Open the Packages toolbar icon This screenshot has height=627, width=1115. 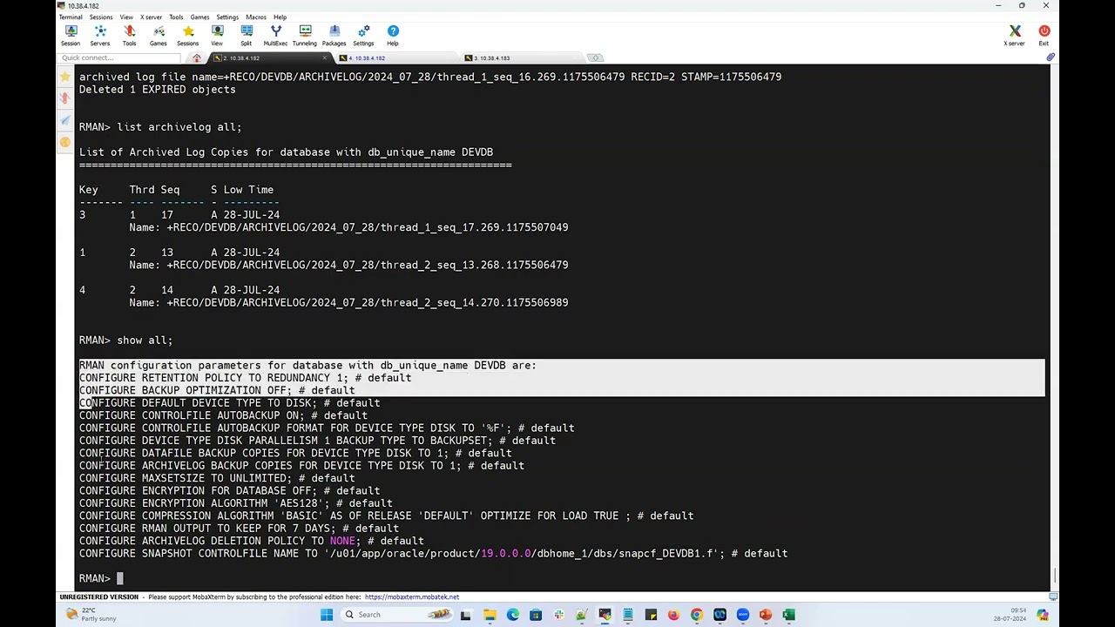pos(334,36)
